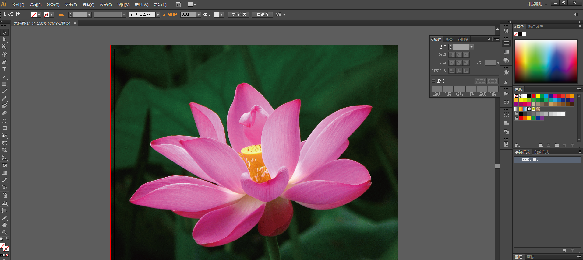Open the 效果(C) menu
The image size is (583, 260).
(x=106, y=5)
